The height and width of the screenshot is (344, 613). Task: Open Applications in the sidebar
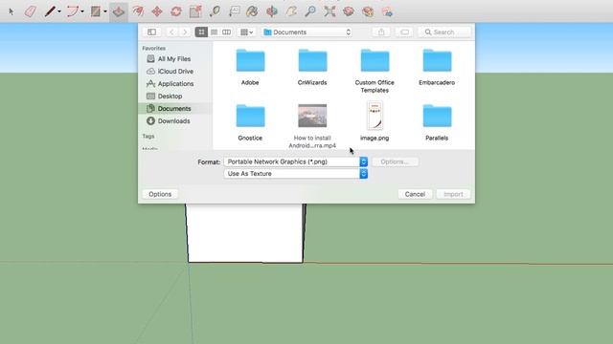tap(175, 84)
